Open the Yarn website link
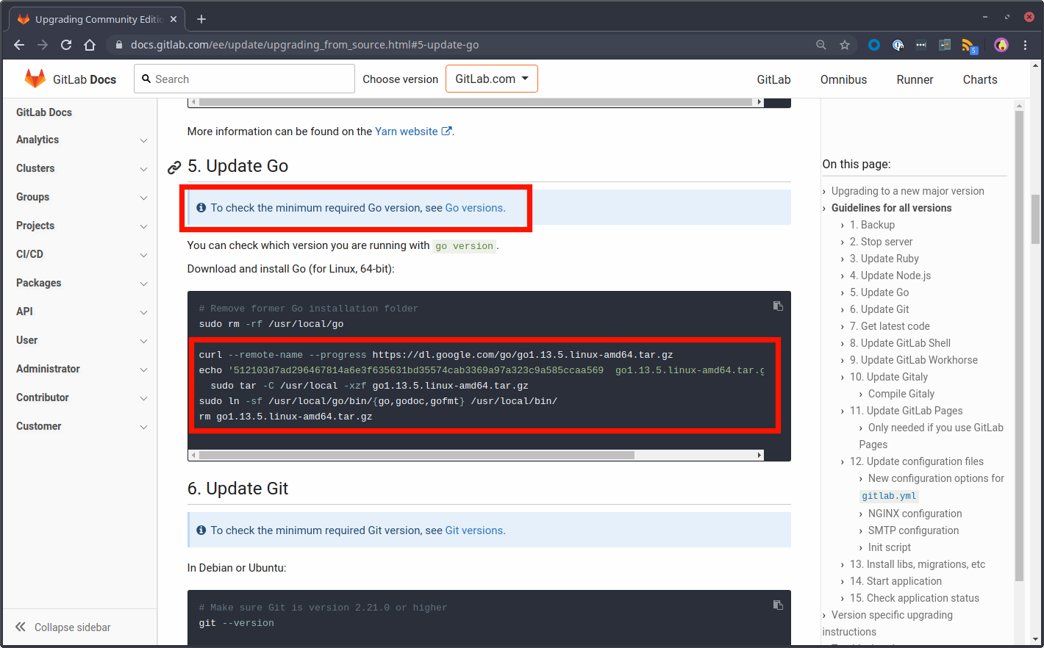Image resolution: width=1044 pixels, height=648 pixels. coord(407,132)
